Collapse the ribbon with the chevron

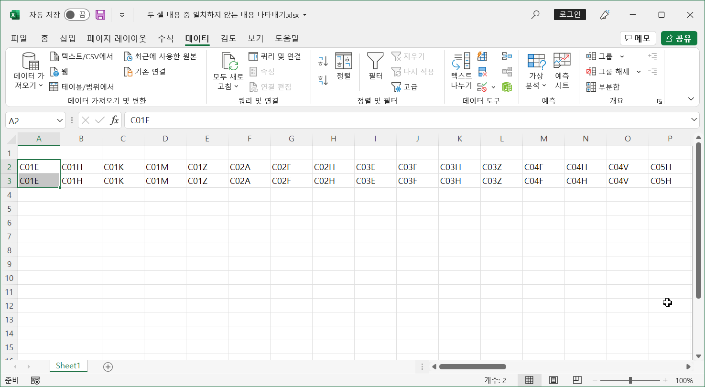[x=691, y=99]
